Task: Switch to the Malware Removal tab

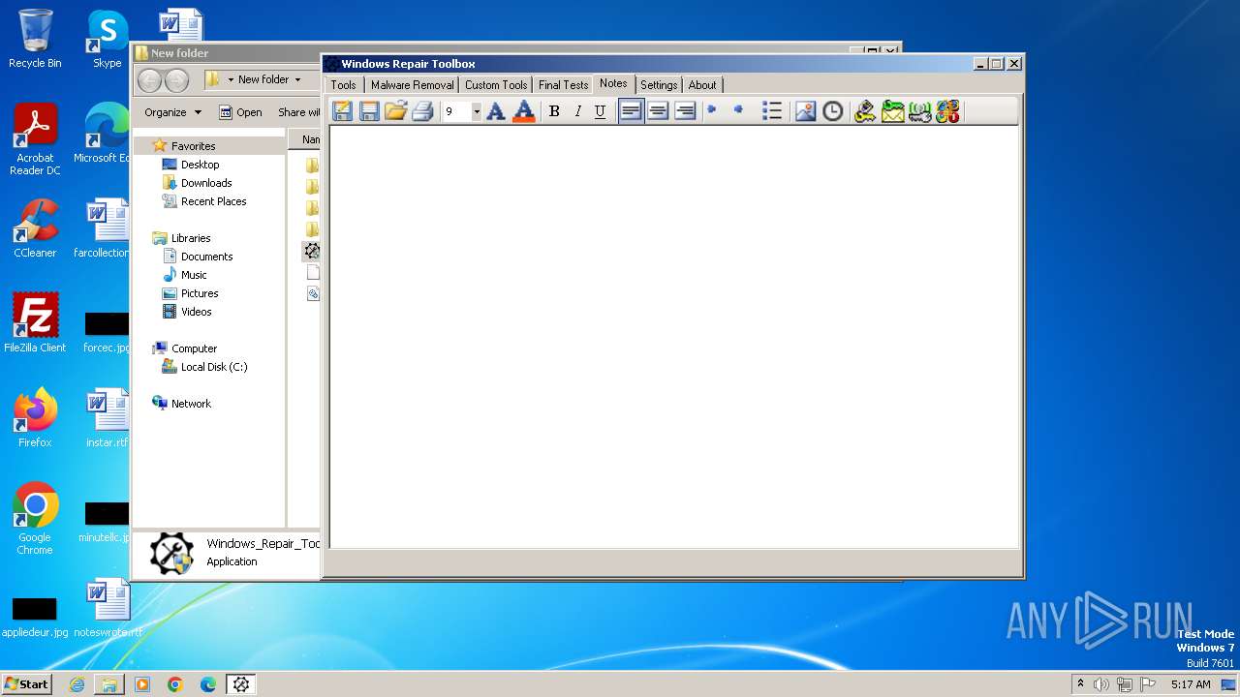Action: tap(413, 85)
